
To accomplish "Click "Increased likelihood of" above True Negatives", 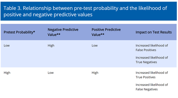I will click(152, 57).
